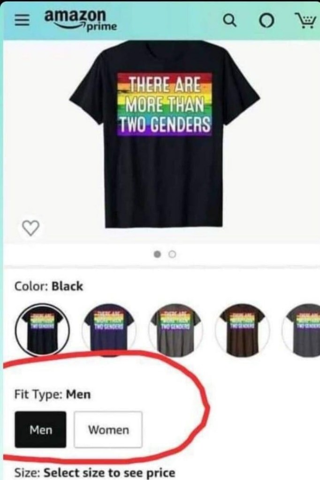Open the shopping cart
Viewport: 320px width, 480px height.
point(305,21)
